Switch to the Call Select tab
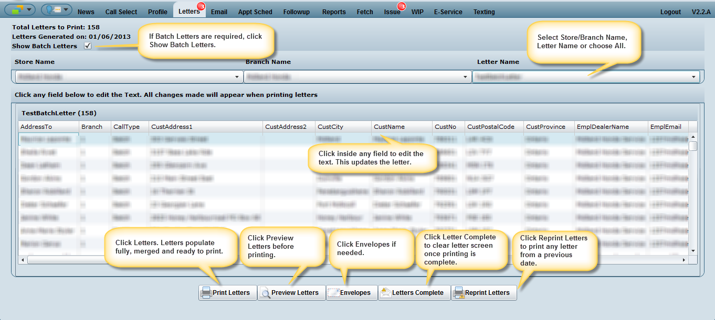Image resolution: width=715 pixels, height=320 pixels. pos(121,12)
